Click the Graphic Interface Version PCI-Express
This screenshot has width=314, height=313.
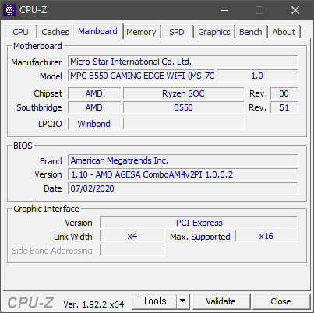[x=199, y=223]
